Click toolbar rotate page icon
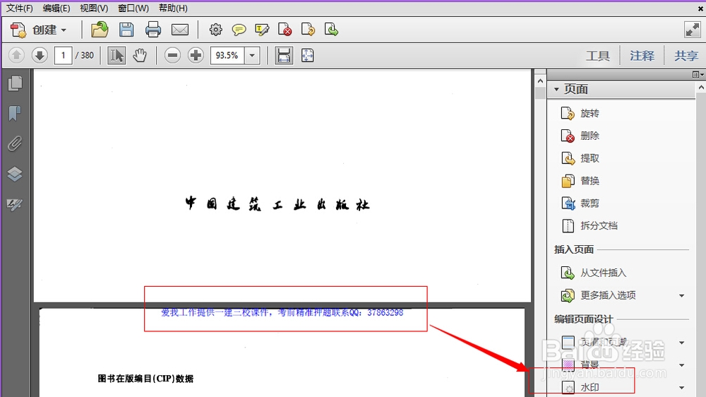The width and height of the screenshot is (706, 397). (308, 30)
